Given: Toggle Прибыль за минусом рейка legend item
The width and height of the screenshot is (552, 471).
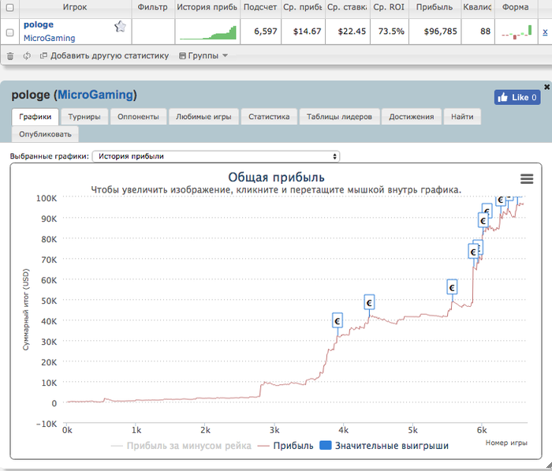Looking at the screenshot, I should pyautogui.click(x=181, y=446).
